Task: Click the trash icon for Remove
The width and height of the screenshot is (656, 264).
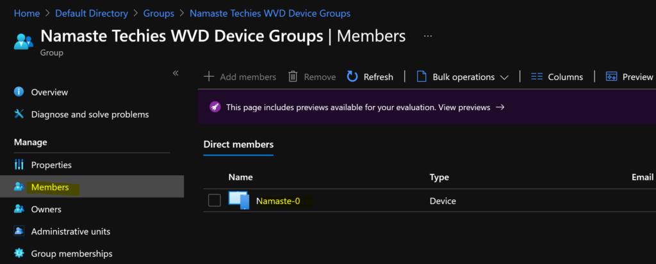Action: click(x=293, y=77)
